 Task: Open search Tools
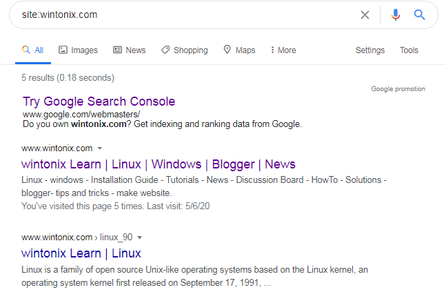click(x=409, y=50)
